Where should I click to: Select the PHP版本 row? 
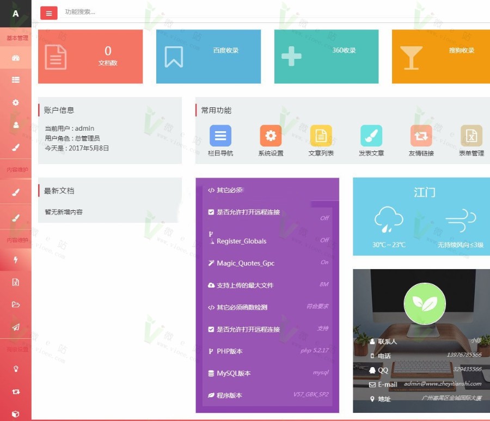268,351
